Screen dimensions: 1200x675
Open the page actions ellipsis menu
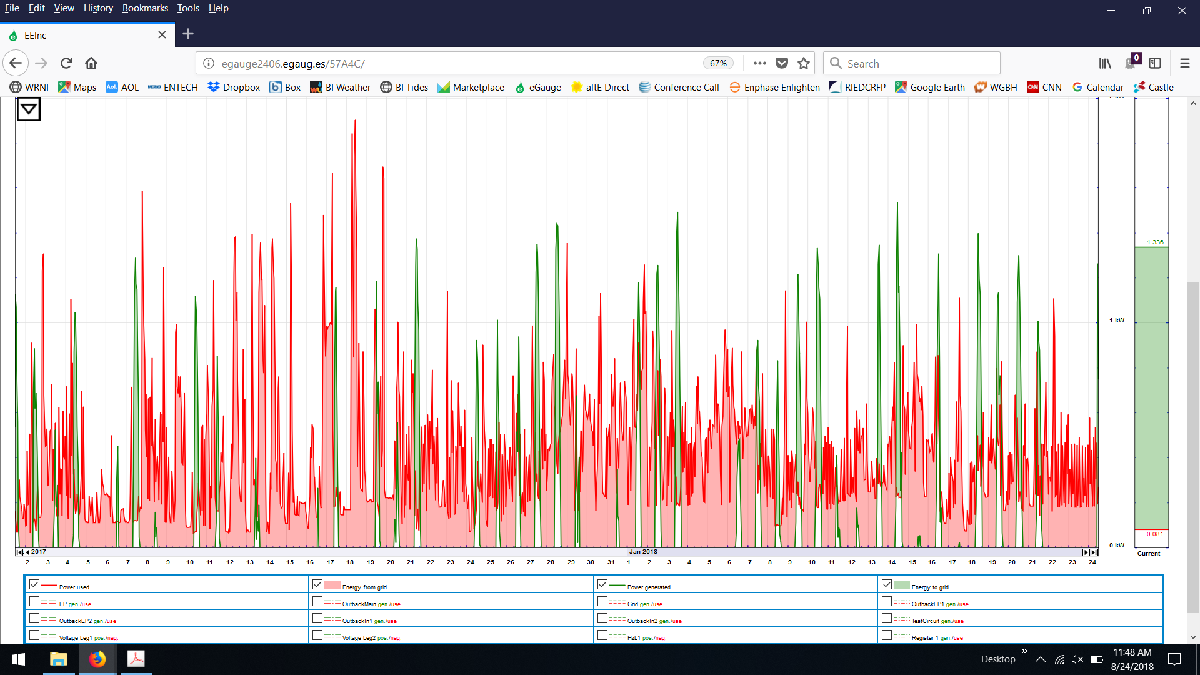[760, 63]
